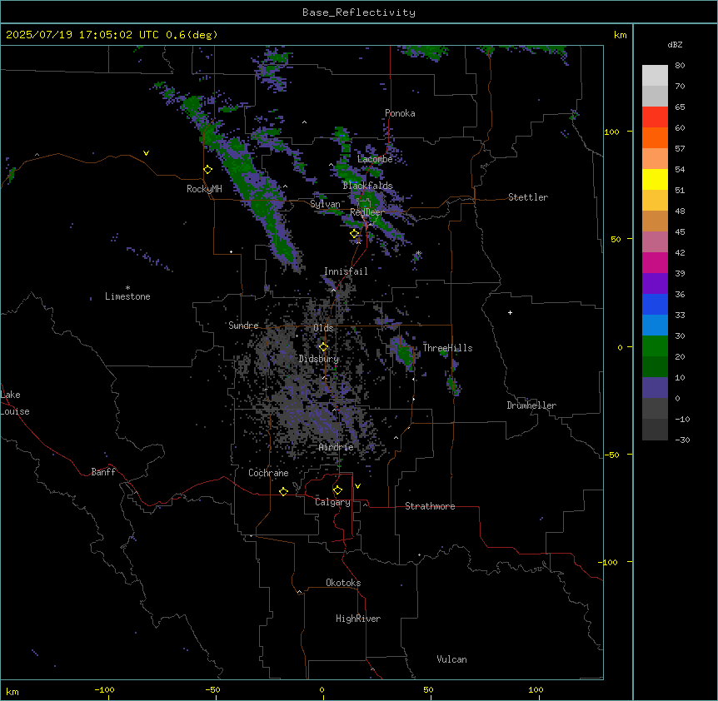Viewport: 718px width, 701px height.
Task: Click the Banff label
Action: click(103, 472)
